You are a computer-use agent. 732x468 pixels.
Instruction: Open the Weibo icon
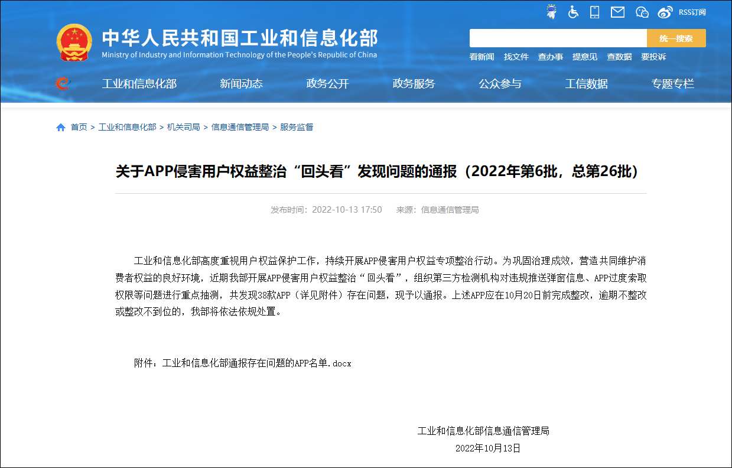(665, 12)
